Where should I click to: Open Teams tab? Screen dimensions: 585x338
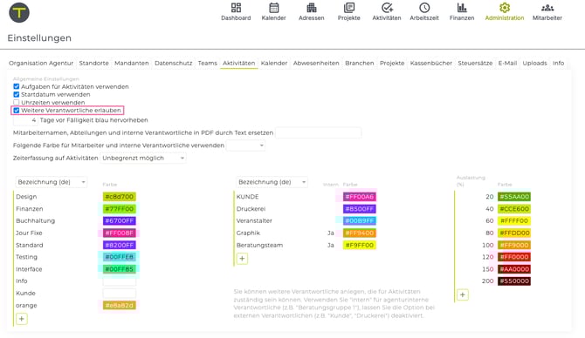[208, 64]
